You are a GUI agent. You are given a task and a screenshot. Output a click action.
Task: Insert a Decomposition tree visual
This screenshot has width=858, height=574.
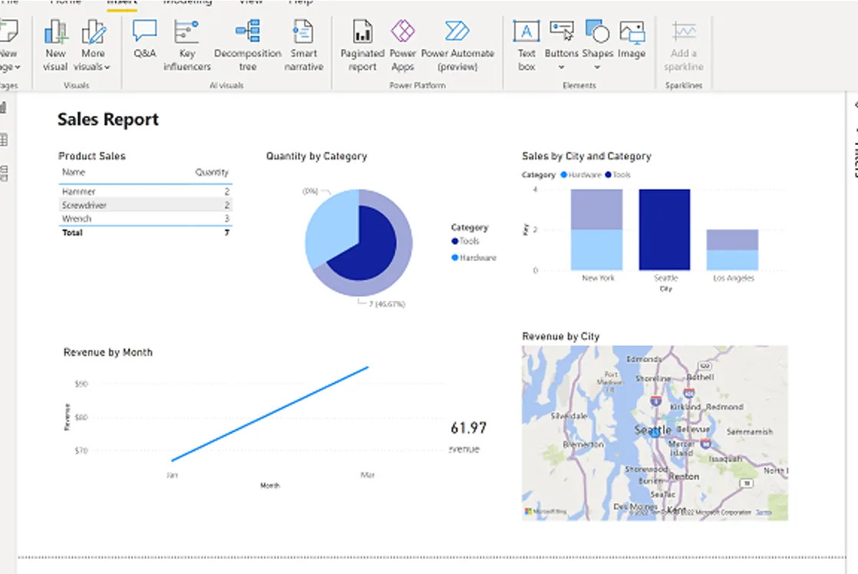[247, 45]
